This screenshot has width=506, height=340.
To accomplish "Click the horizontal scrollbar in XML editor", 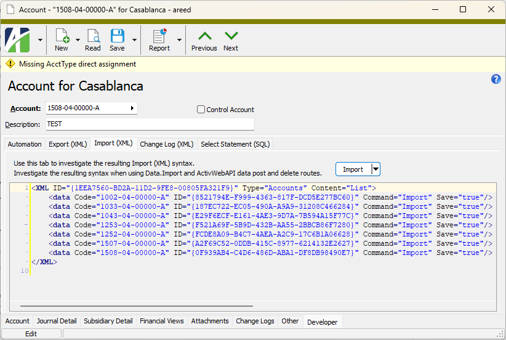I will coord(137,306).
